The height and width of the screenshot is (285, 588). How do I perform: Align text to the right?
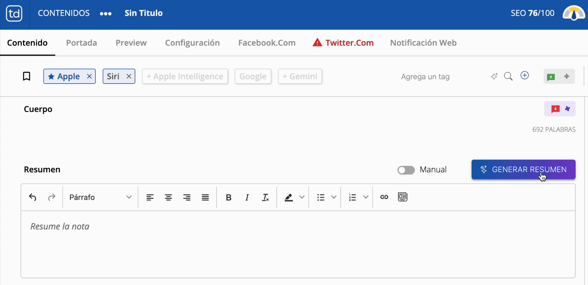187,197
